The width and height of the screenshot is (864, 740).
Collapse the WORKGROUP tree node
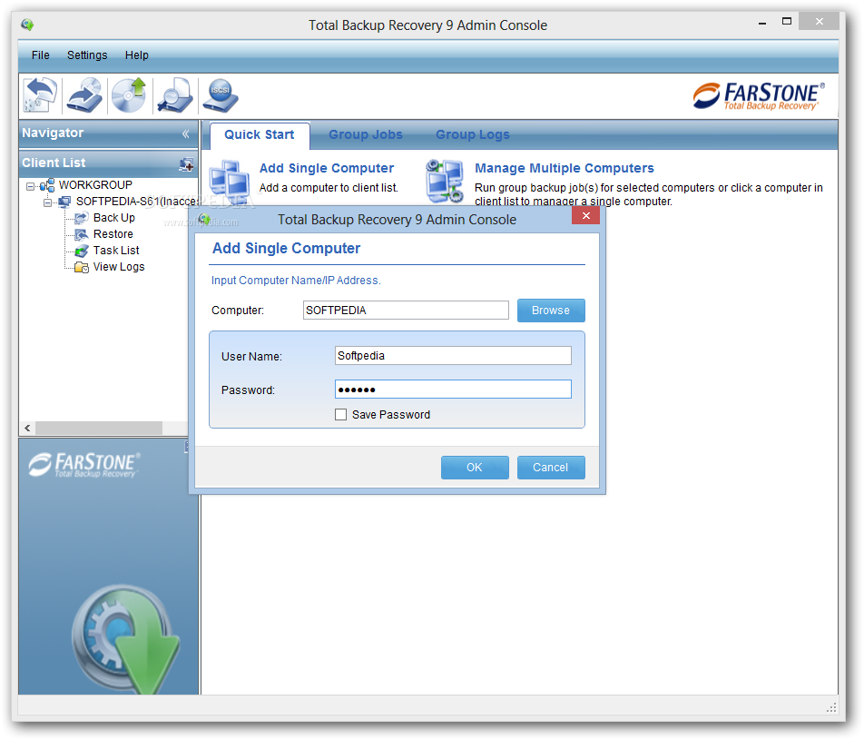pyautogui.click(x=30, y=186)
